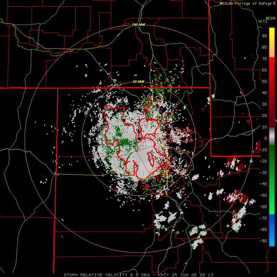This screenshot has width=277, height=277.
Task: Click the "50 NMI" range ring label
Action: pyautogui.click(x=138, y=82)
